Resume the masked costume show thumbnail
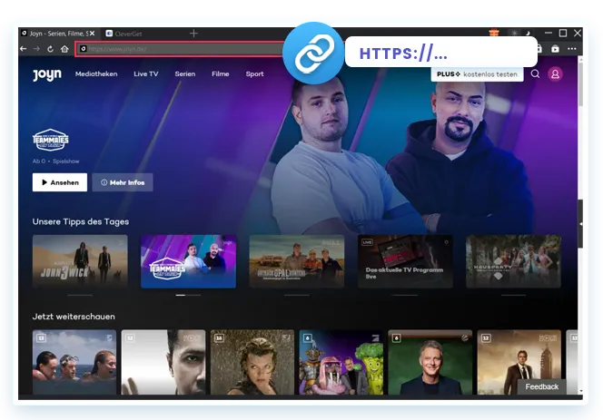 tap(341, 362)
